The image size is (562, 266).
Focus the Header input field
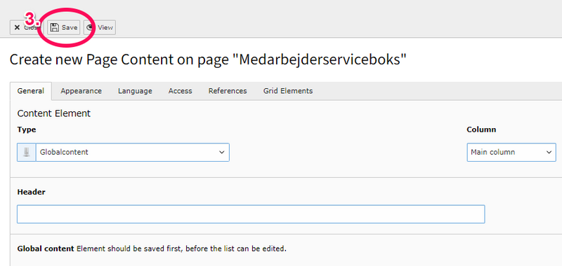tap(251, 214)
